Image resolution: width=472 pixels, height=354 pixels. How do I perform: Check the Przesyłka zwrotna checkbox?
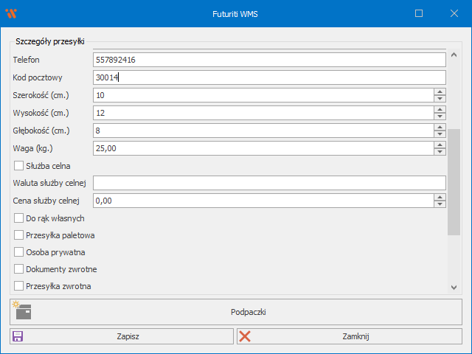coord(19,286)
